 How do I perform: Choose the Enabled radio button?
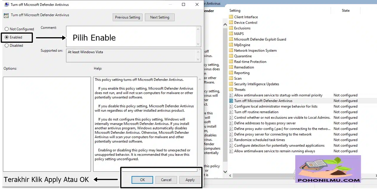(x=6, y=37)
